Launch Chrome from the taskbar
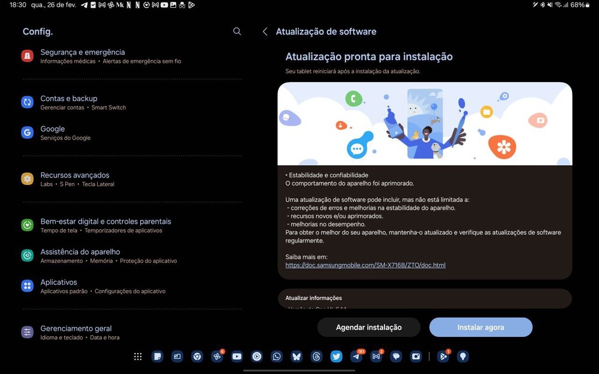599x374 pixels. click(197, 357)
